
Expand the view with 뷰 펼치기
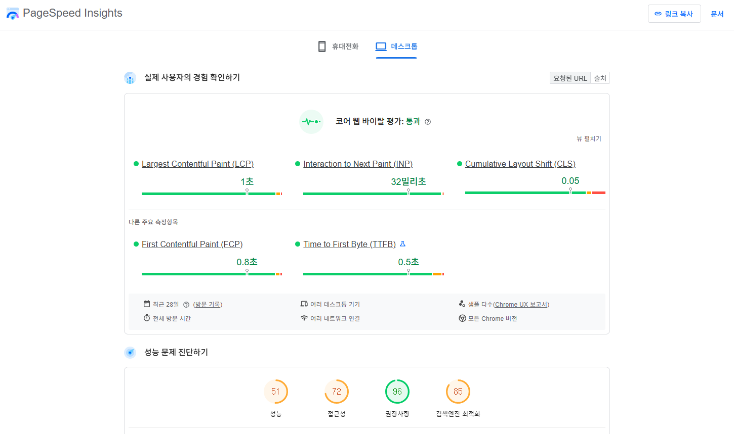pyautogui.click(x=589, y=138)
